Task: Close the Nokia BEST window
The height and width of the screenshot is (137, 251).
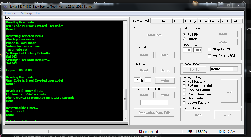Action: pyautogui.click(x=239, y=6)
